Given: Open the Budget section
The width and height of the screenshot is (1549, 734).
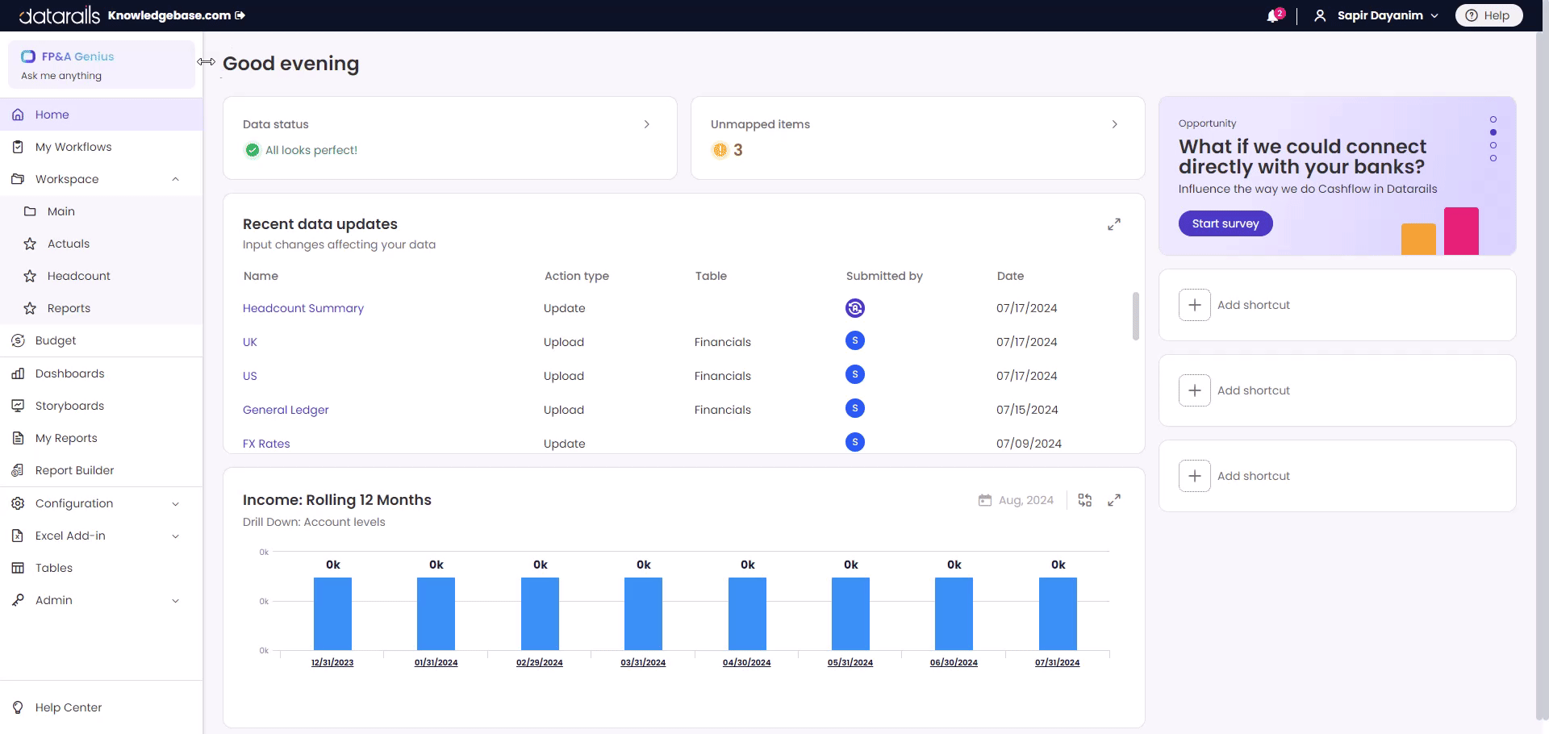Looking at the screenshot, I should (56, 340).
